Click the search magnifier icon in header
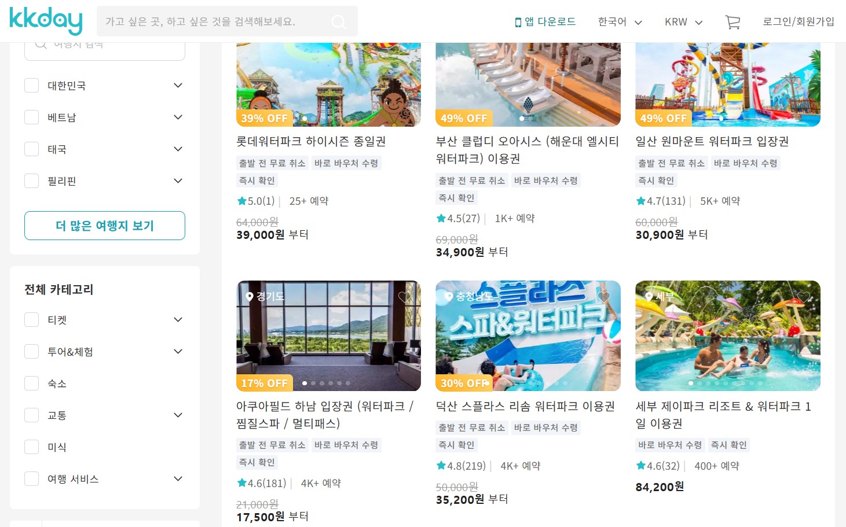Viewport: 846px width, 527px height. tap(339, 22)
